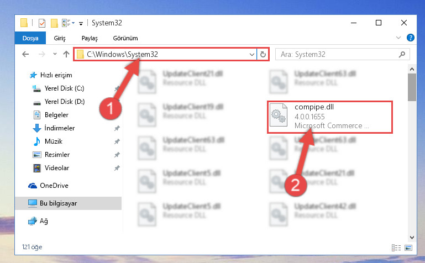Open the recent locations dropdown arrow
425x263 pixels.
(55, 54)
